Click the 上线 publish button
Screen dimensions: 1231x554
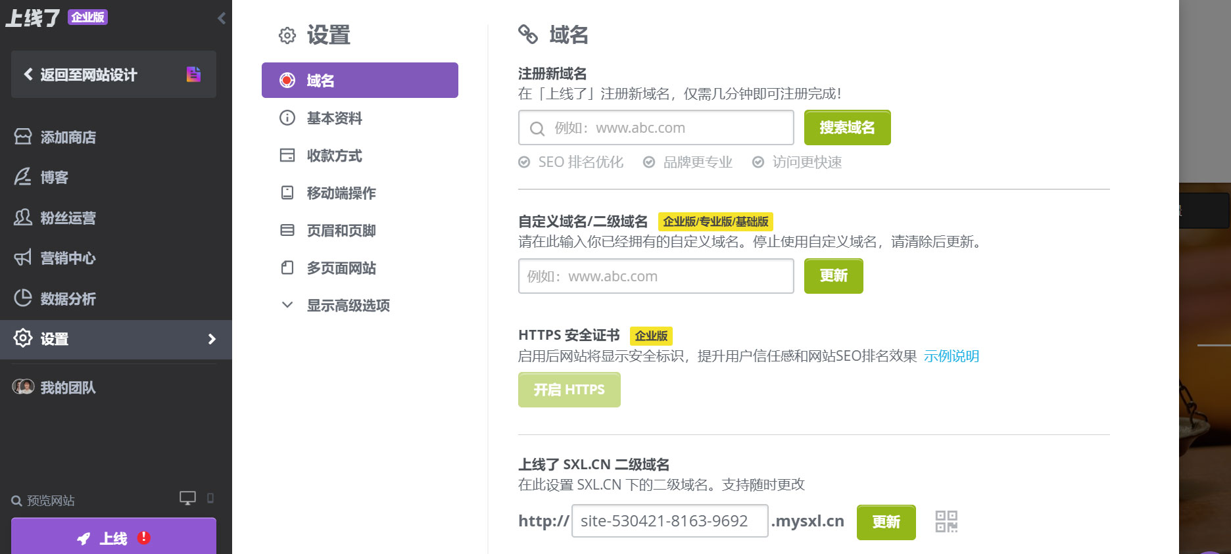(114, 536)
